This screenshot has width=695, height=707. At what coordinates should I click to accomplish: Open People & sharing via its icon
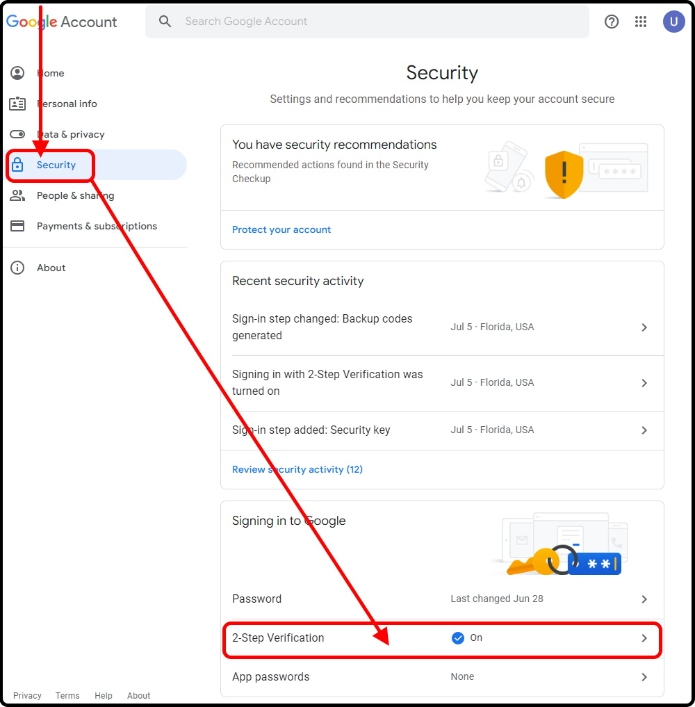17,195
